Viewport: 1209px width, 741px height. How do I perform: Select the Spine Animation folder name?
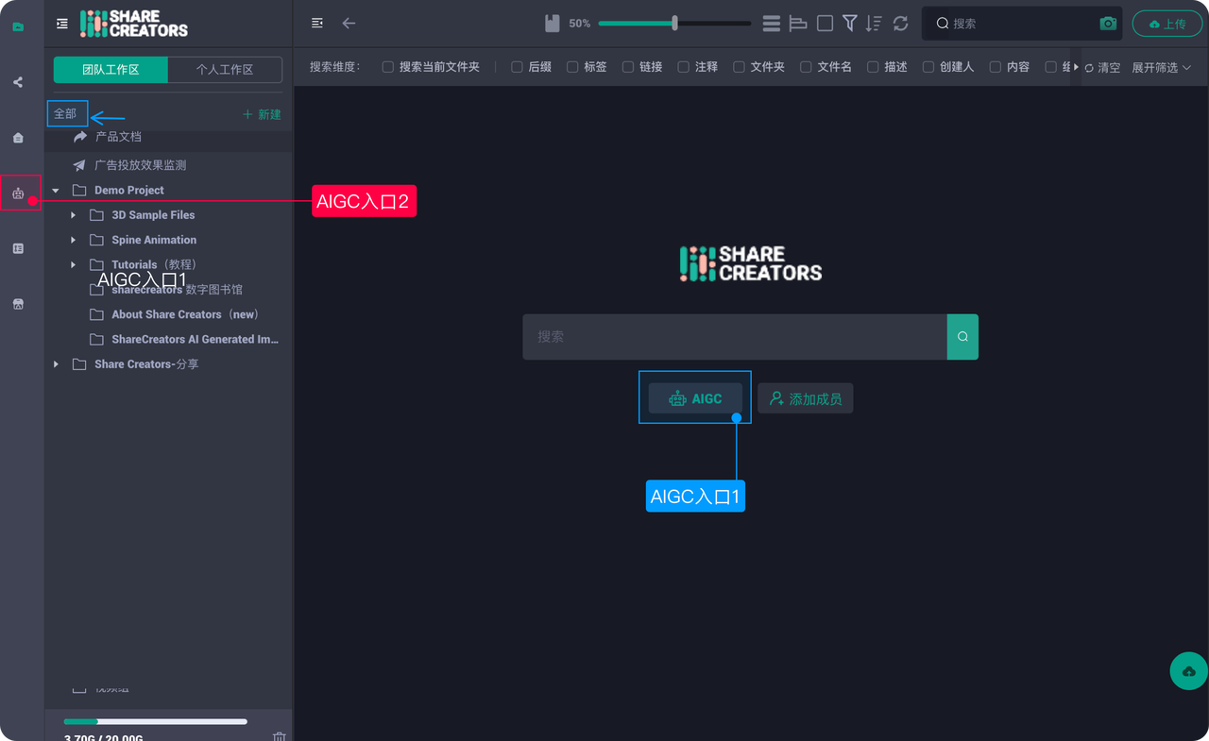coord(154,240)
